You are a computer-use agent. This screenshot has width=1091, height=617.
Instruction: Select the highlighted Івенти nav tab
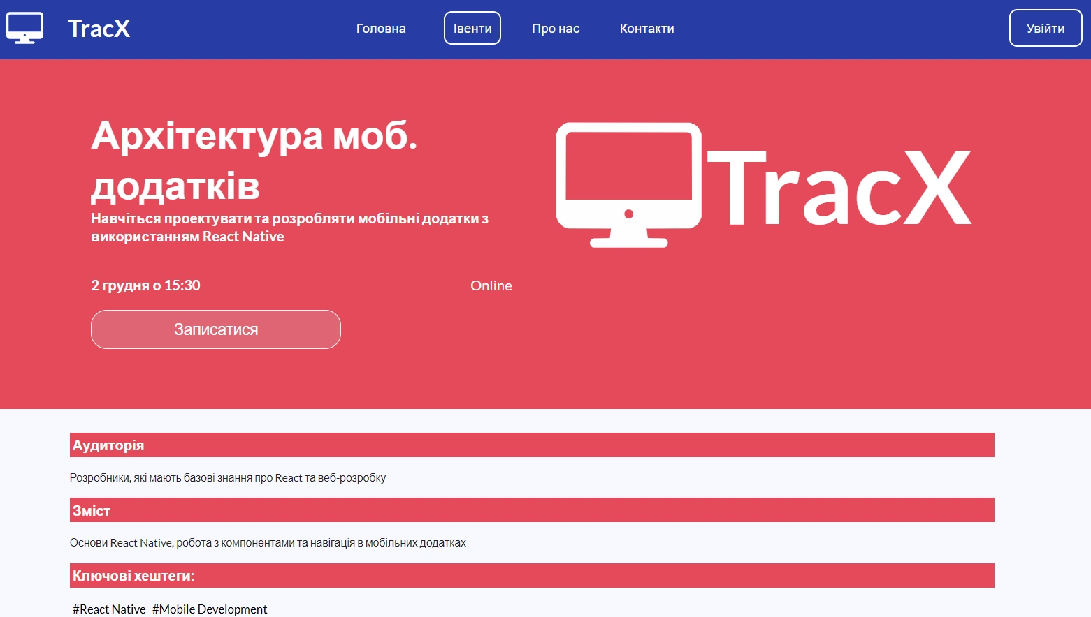472,28
